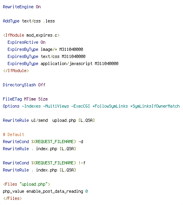Click the # Default comment

click(x=13, y=134)
